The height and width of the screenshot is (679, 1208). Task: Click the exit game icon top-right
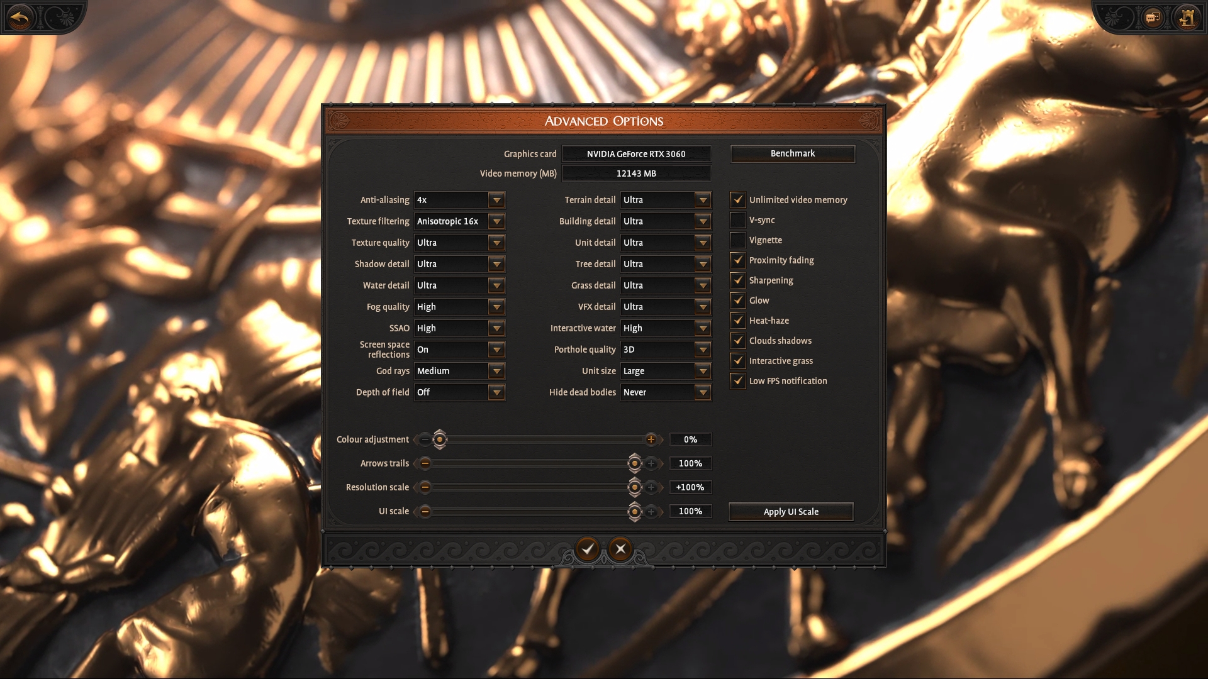(1187, 18)
